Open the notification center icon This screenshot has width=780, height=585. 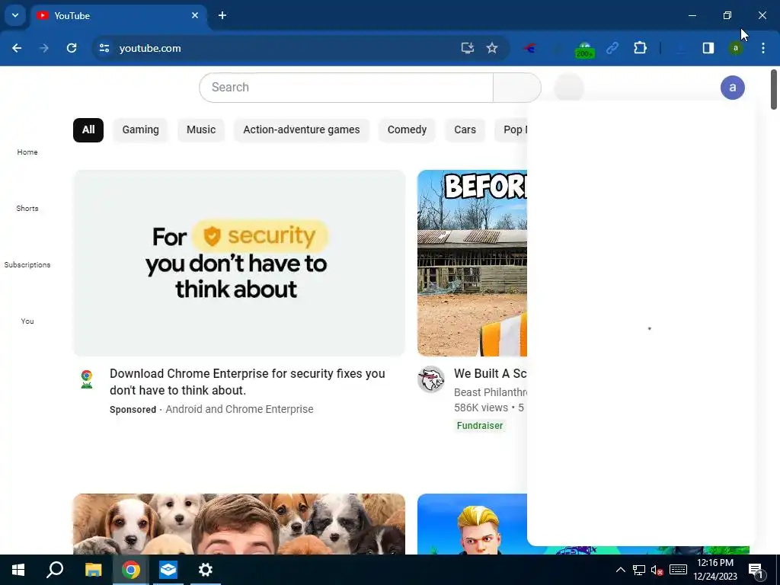coord(756,570)
